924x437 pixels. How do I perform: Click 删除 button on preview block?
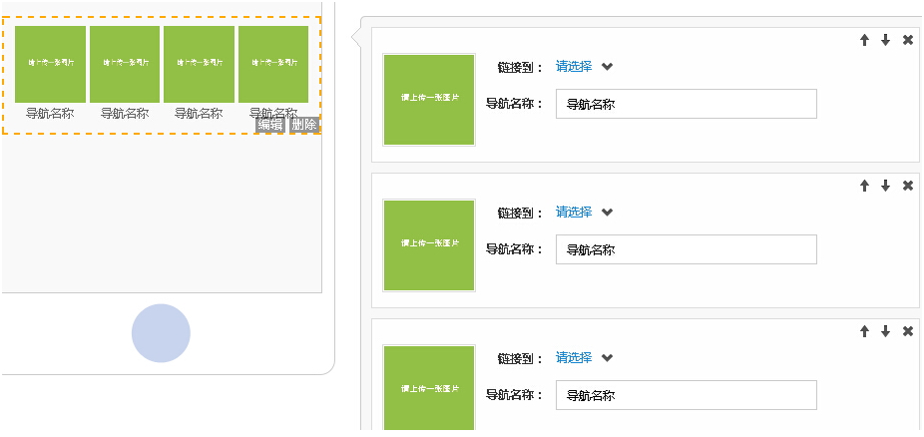click(304, 125)
